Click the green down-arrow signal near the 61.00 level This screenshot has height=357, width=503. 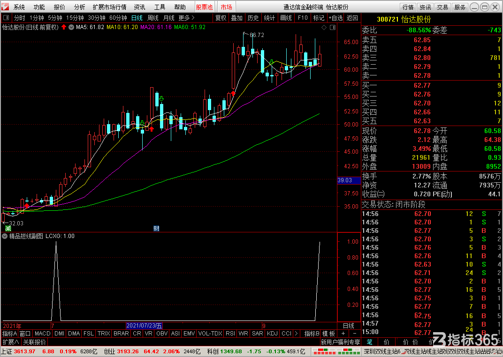(271, 61)
